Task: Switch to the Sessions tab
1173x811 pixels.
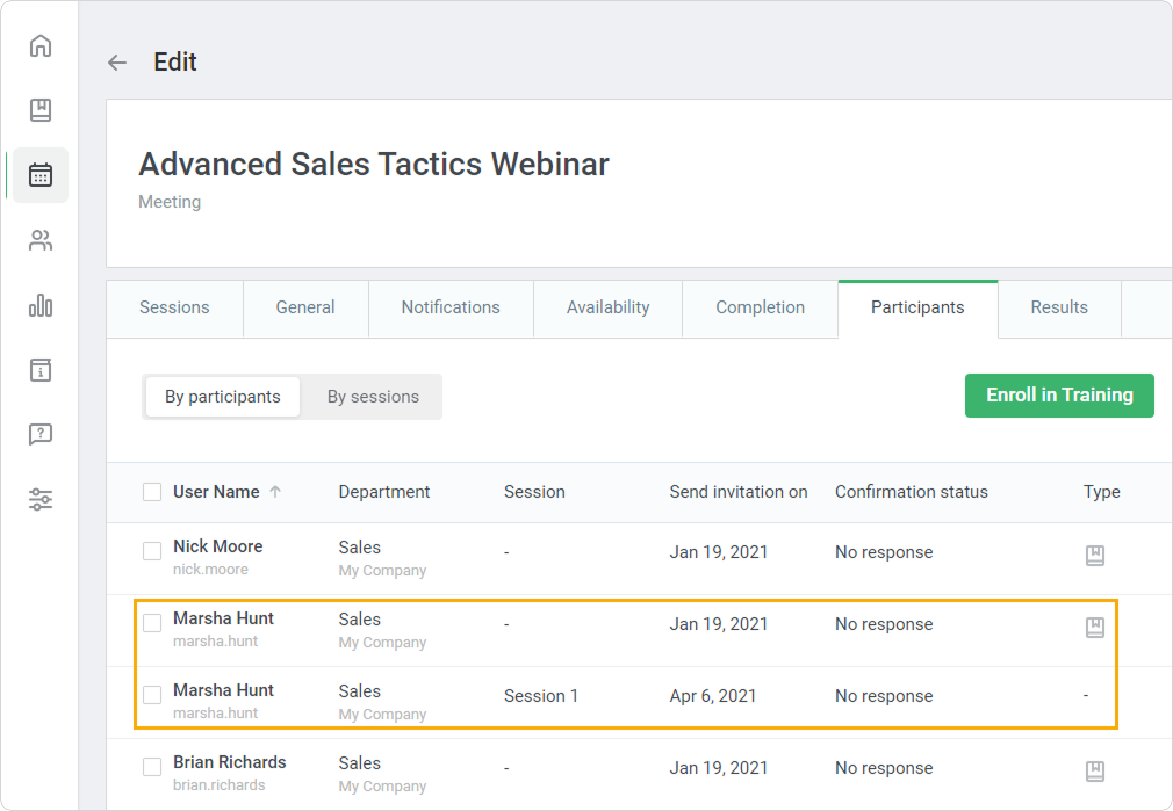Action: click(x=174, y=307)
